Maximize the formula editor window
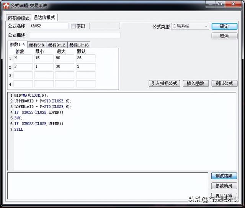 click(220, 4)
